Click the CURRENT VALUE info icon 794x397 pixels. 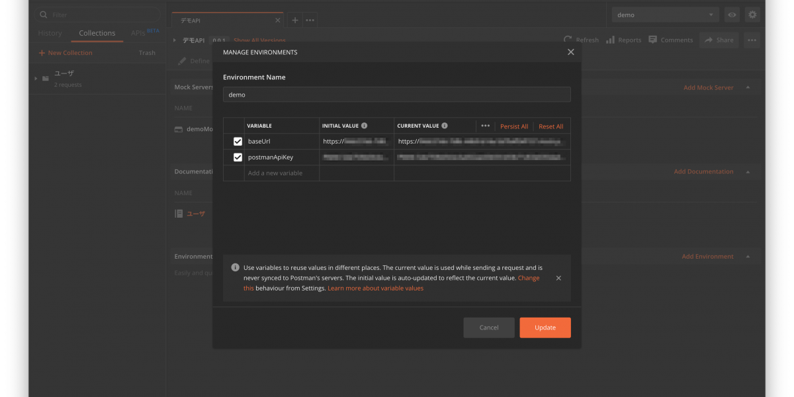click(445, 126)
